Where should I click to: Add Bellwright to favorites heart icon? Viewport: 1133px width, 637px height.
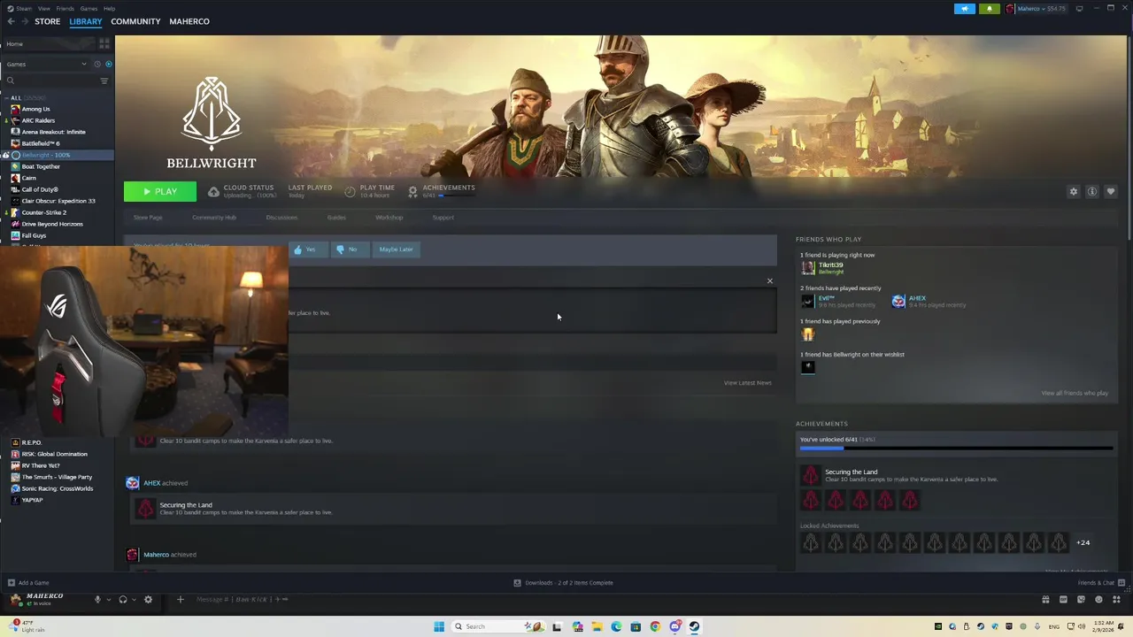[1111, 191]
